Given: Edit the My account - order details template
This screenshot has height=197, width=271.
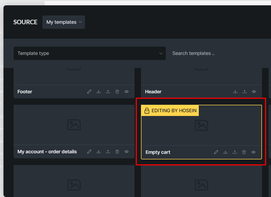Looking at the screenshot, I should click(89, 152).
